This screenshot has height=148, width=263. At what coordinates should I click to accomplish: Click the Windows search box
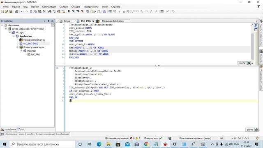click(x=42, y=144)
